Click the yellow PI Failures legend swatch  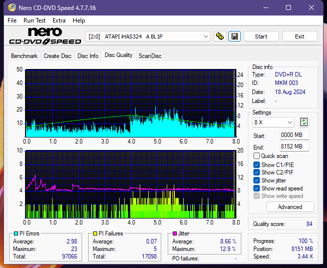tap(95, 233)
